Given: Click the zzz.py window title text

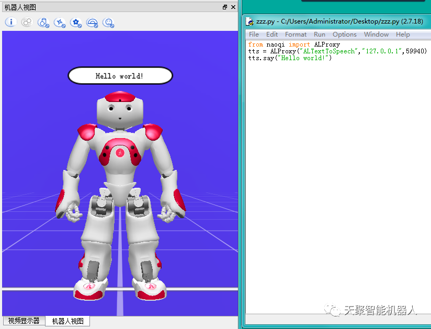Looking at the screenshot, I should [x=340, y=21].
